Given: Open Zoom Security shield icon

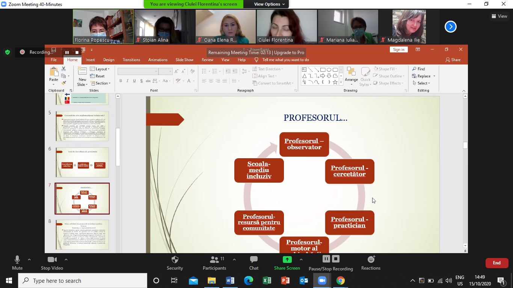Looking at the screenshot, I should (x=175, y=260).
